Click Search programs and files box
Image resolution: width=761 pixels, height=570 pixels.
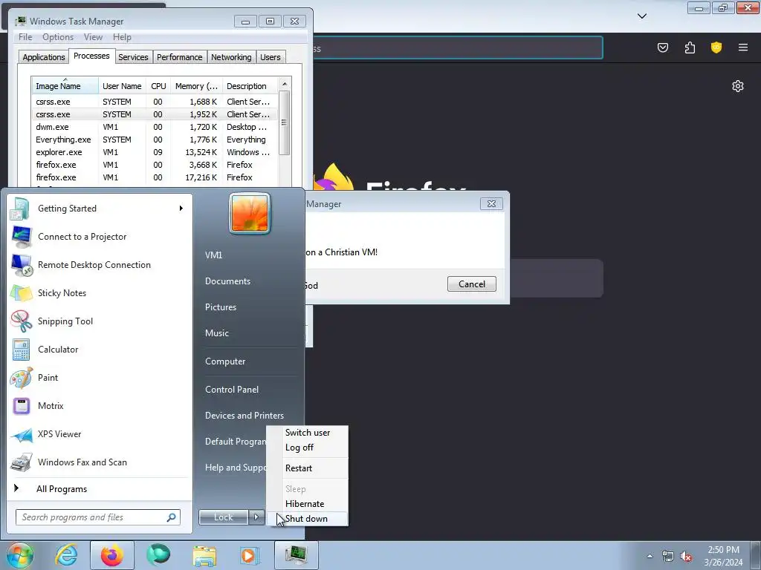point(97,517)
